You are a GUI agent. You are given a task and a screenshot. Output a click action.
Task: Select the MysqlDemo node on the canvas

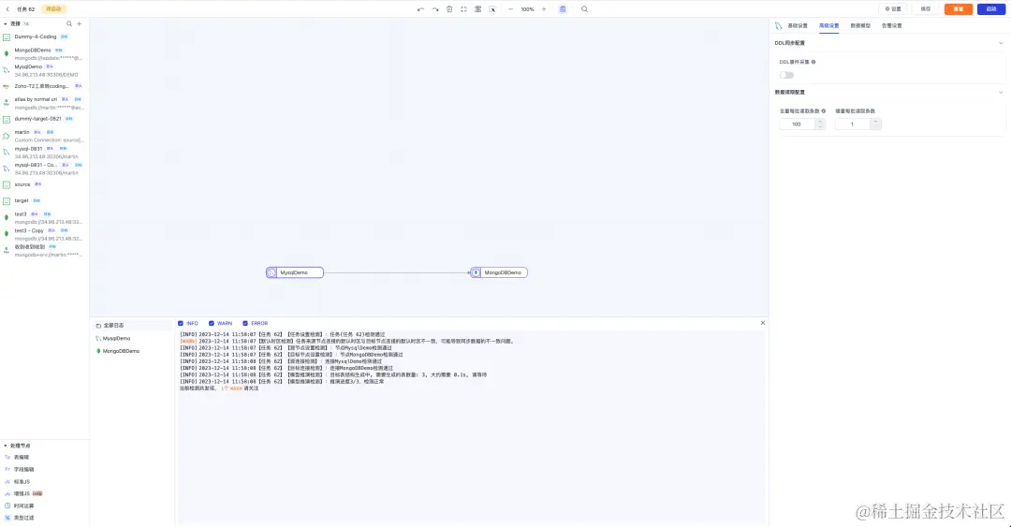tap(295, 272)
